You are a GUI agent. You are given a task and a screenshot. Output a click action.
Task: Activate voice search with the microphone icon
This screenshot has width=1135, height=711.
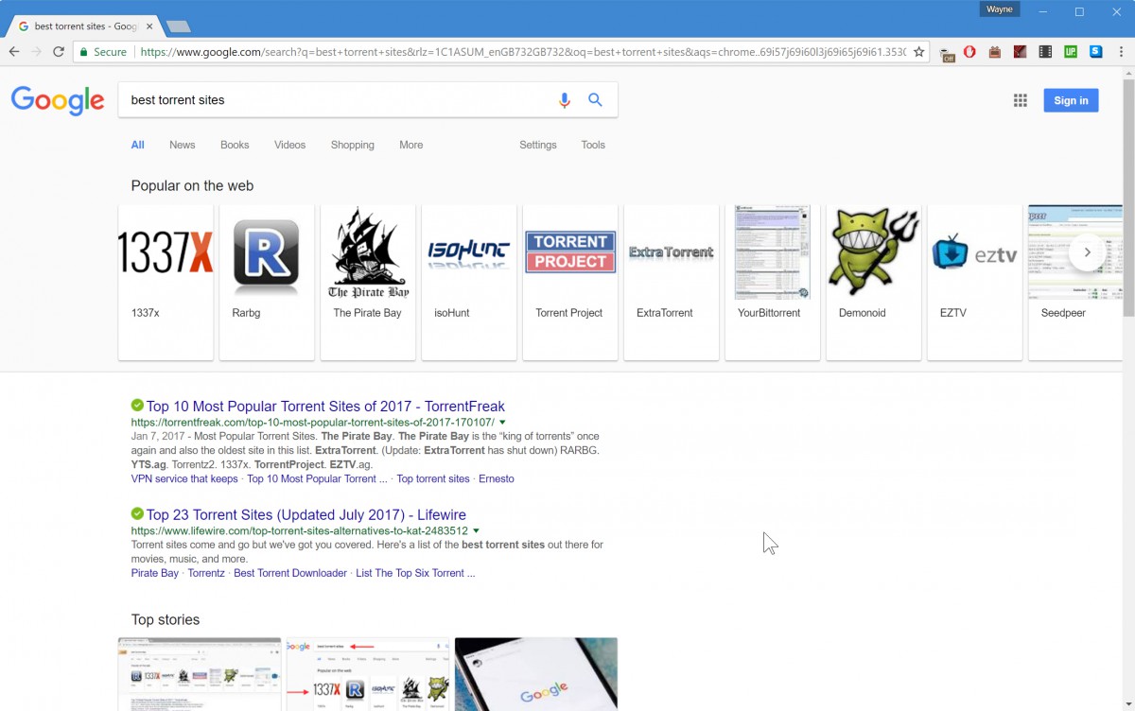pos(565,99)
